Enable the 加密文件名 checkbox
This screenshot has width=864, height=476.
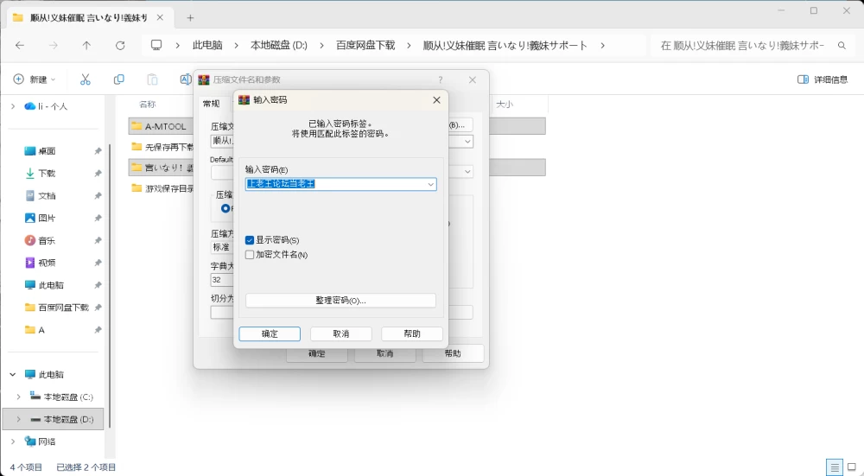pos(250,255)
